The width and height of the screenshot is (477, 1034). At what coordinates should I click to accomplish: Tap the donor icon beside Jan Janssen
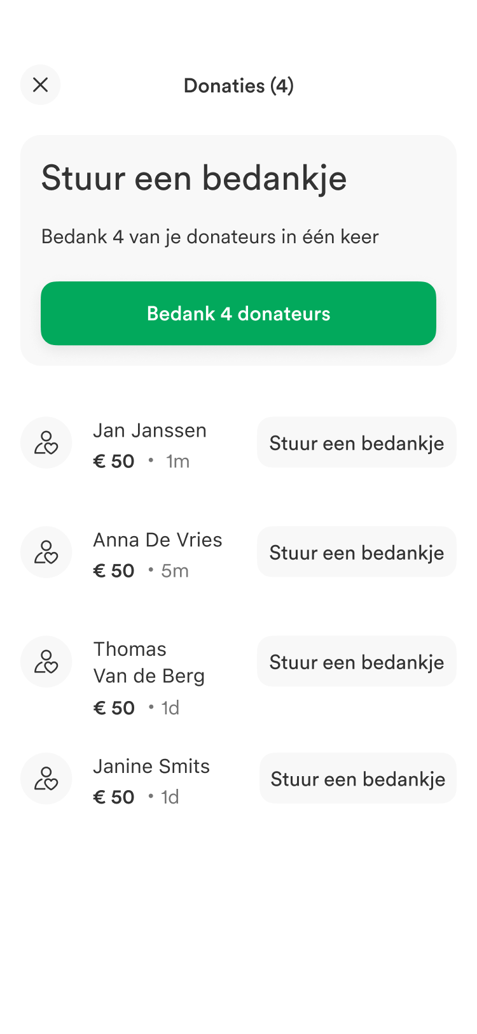(x=46, y=443)
